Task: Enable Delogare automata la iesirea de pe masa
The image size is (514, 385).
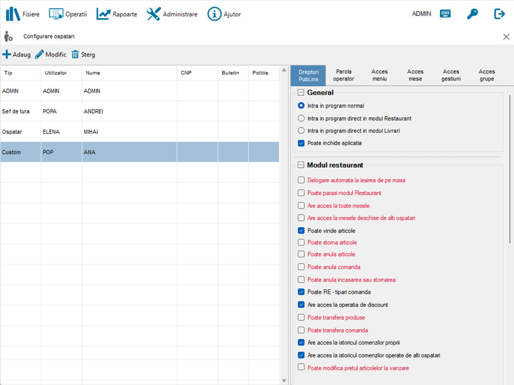Action: 301,180
